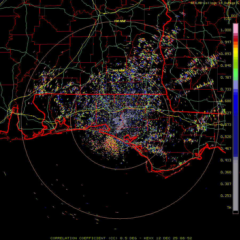Select the 0.413 legend value
Screen dimensions: 240x240
(x=226, y=160)
